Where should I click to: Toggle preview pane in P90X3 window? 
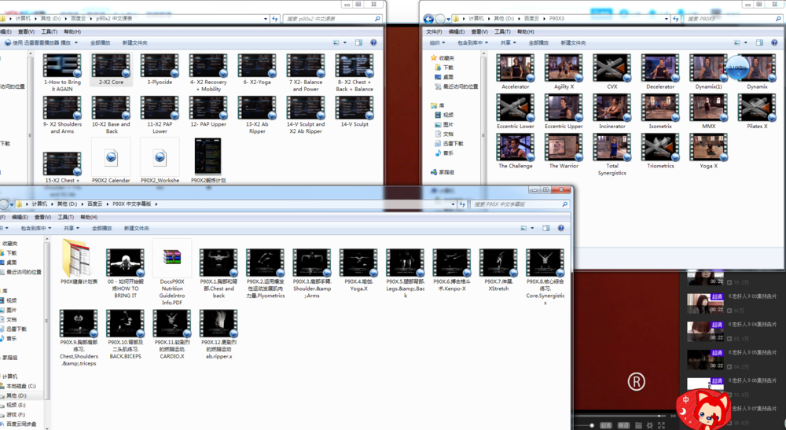point(759,42)
